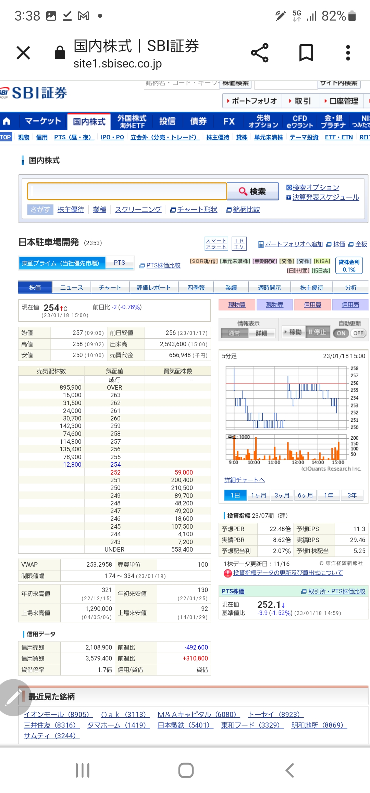Select 1日 chart period
The image size is (370, 793).
click(235, 495)
